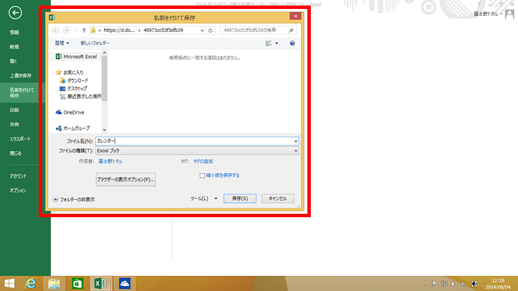Click the up-folder arrow in the address bar
The image size is (518, 291).
tap(84, 30)
